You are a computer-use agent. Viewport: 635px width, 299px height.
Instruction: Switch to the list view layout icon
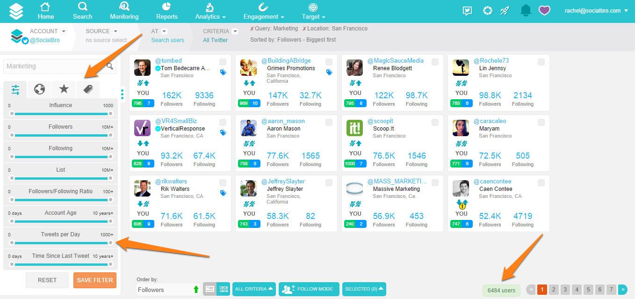(210, 289)
